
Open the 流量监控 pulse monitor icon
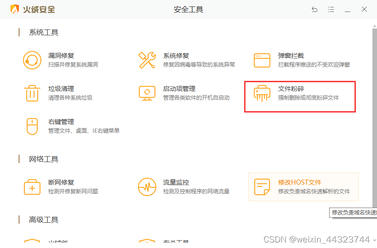pos(147,187)
